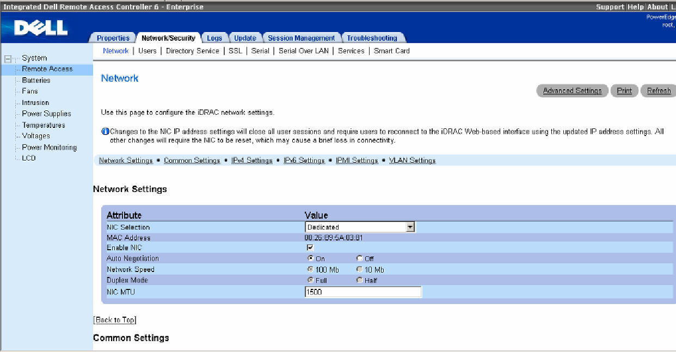Click the Duplex Mode attribute label
676x352 pixels.
click(127, 280)
